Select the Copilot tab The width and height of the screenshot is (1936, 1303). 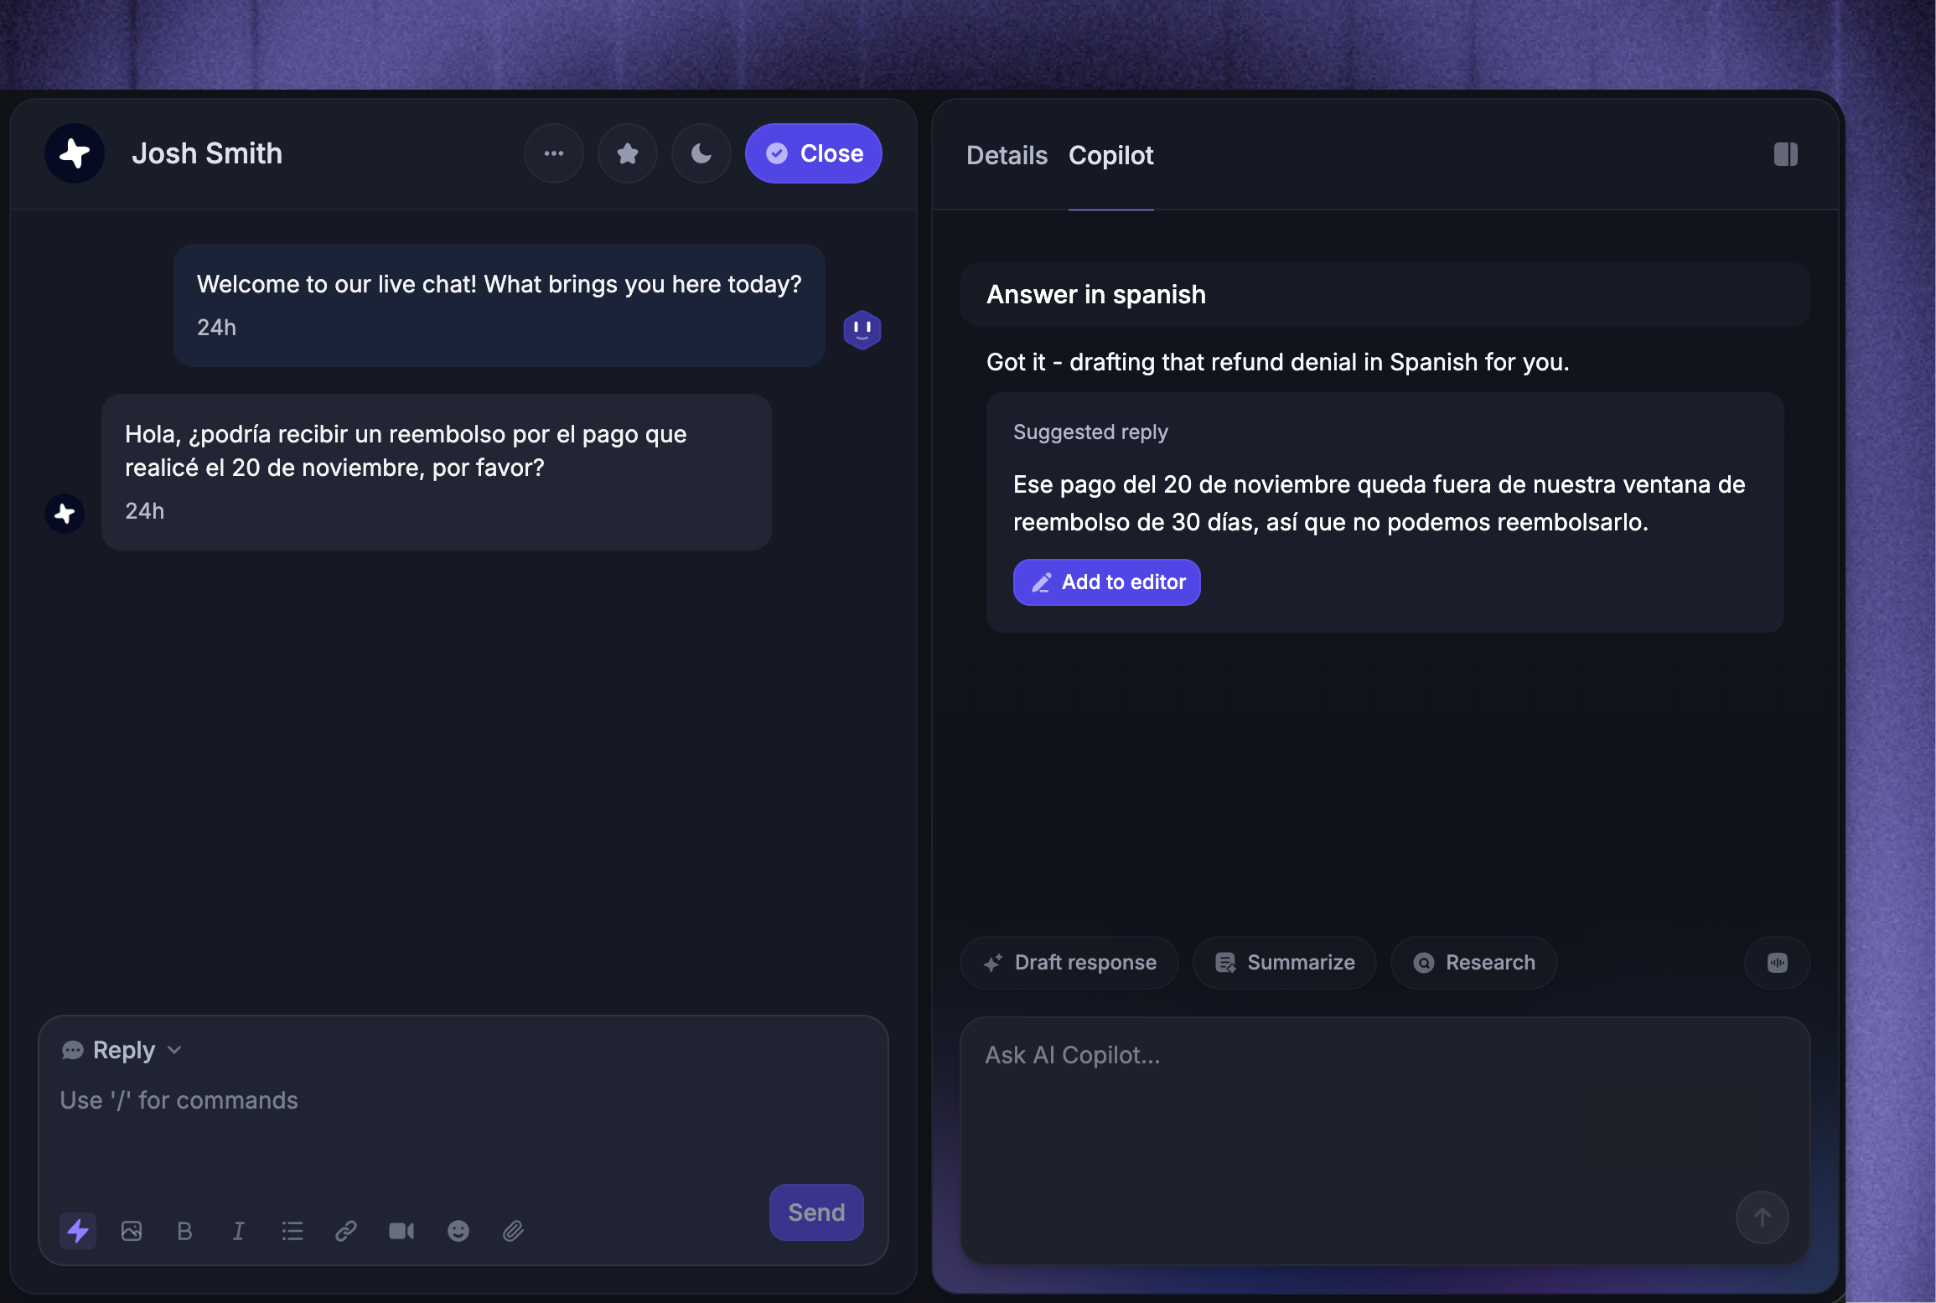(1111, 155)
